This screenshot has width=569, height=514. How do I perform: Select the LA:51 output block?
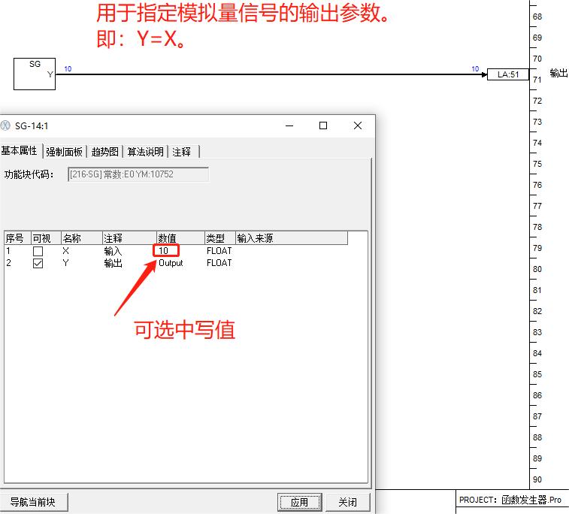click(508, 74)
